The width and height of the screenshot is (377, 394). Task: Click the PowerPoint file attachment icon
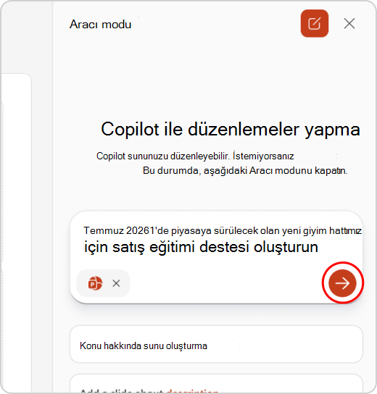[x=95, y=283]
